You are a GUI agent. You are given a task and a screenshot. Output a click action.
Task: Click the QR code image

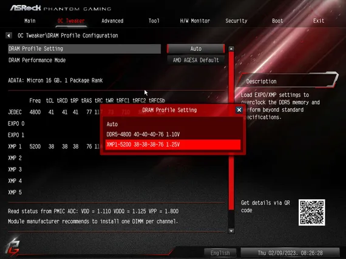coord(311,212)
